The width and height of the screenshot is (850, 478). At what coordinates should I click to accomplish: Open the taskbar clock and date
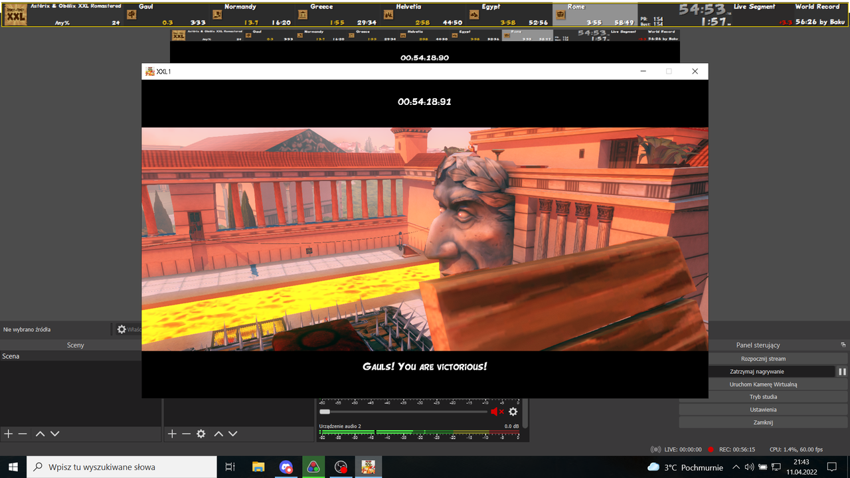801,467
